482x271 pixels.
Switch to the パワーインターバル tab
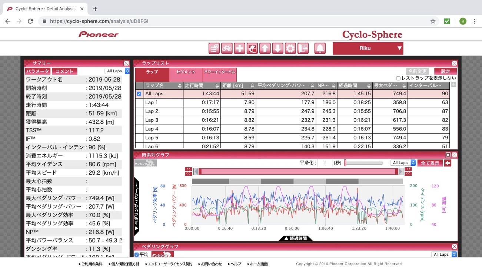point(220,72)
